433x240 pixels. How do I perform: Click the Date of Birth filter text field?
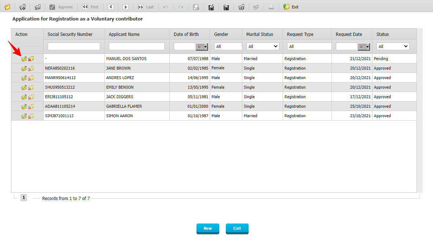(x=185, y=46)
